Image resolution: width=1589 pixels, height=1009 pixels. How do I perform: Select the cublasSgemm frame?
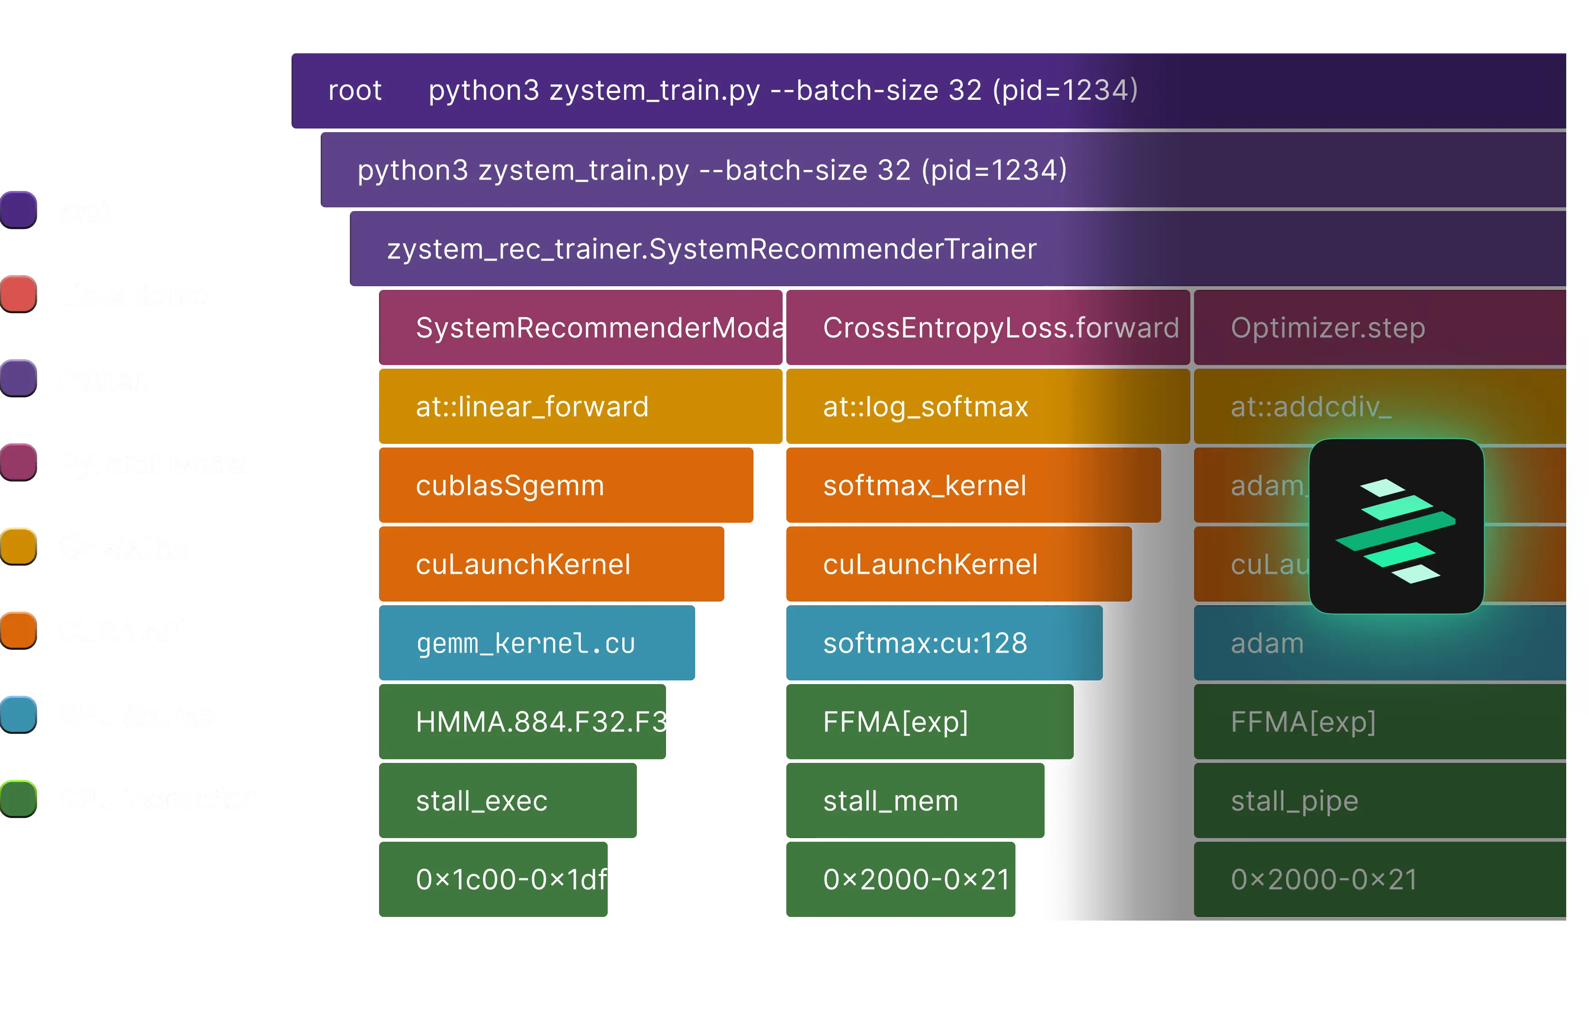[x=566, y=485]
